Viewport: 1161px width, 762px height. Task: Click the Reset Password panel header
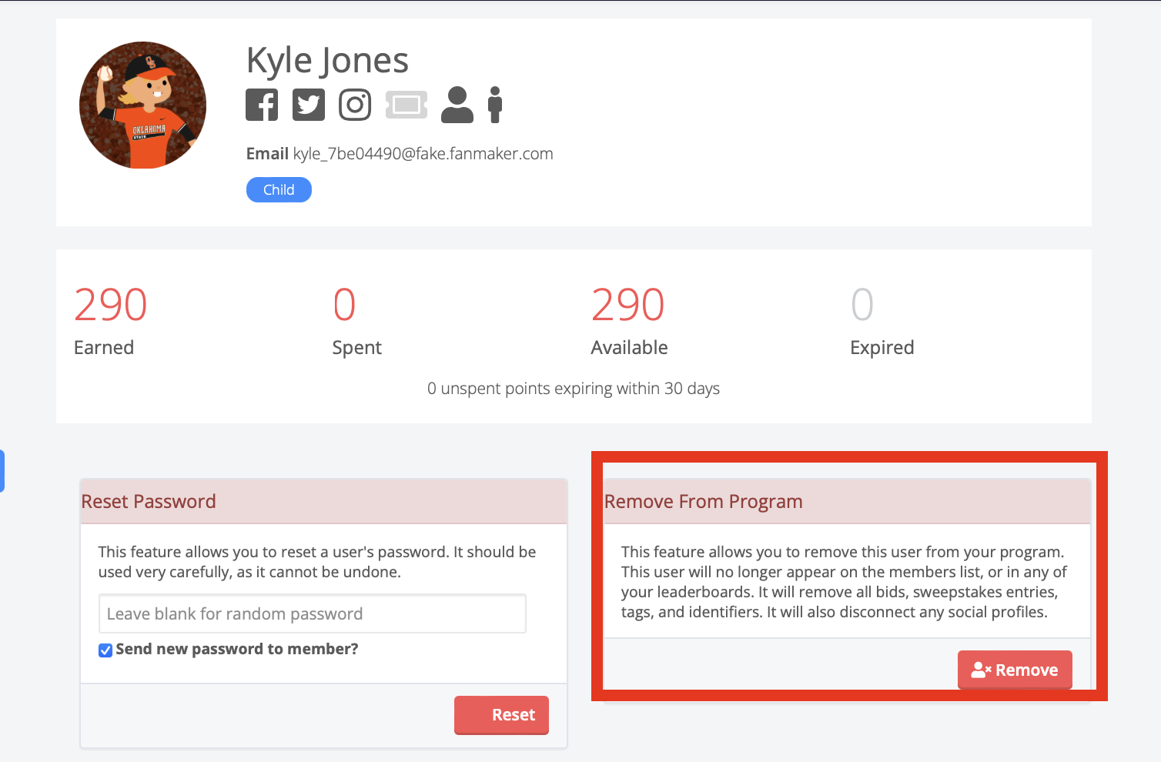click(x=324, y=502)
